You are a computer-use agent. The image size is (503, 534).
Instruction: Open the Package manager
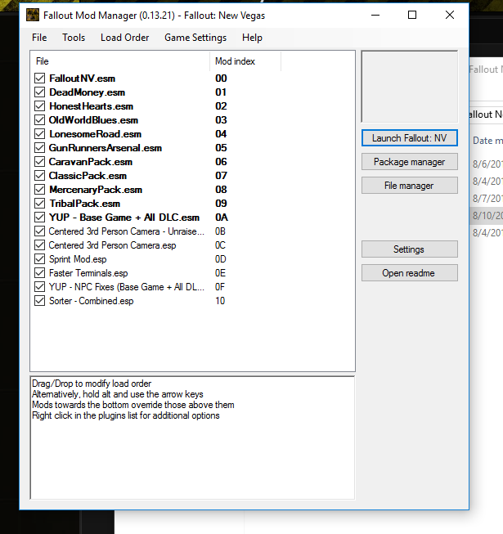click(409, 162)
